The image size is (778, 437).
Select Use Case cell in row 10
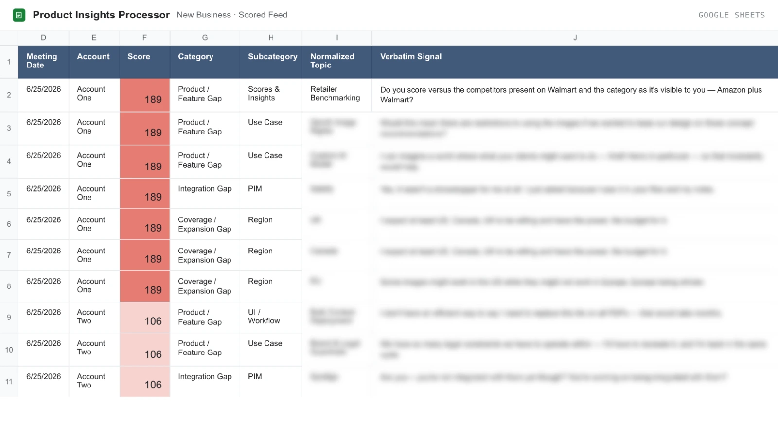(x=271, y=350)
